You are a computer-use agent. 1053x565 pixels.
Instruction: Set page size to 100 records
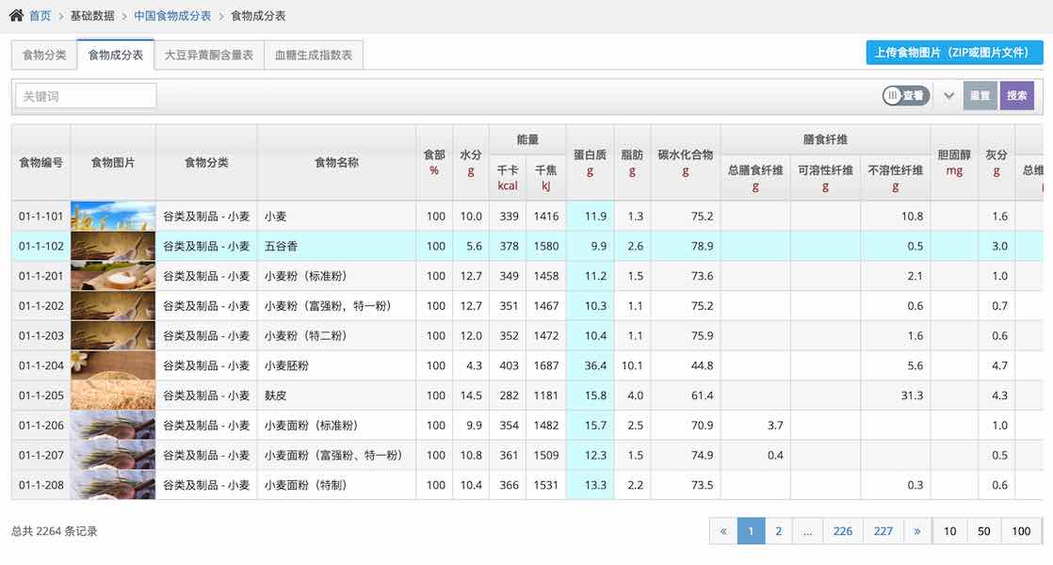(1024, 531)
